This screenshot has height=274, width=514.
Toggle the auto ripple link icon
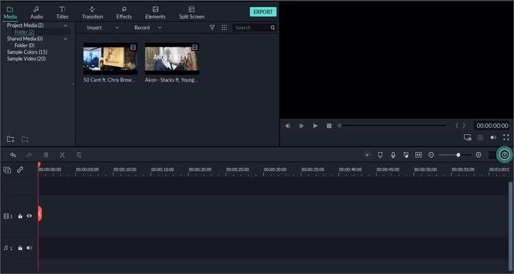tap(20, 170)
